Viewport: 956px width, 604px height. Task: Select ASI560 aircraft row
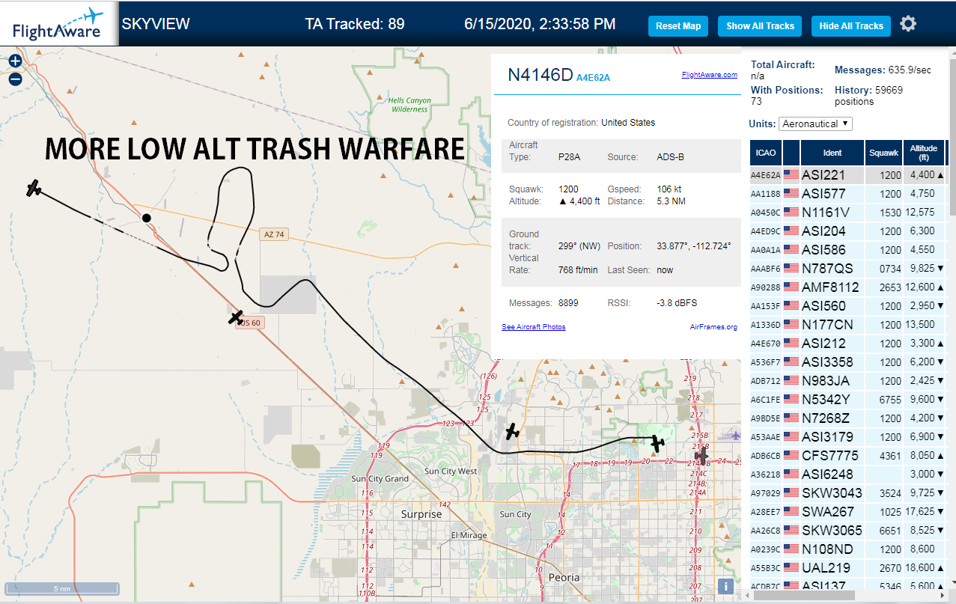pos(847,306)
